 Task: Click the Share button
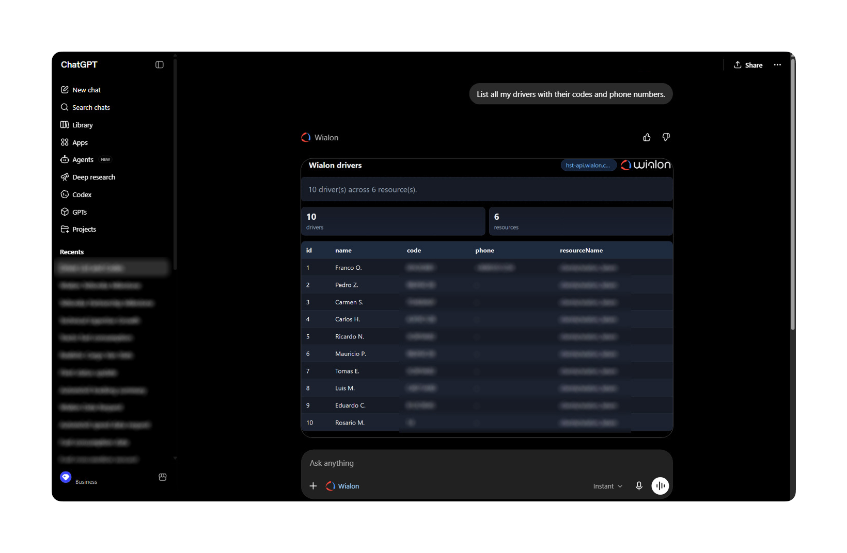tap(748, 65)
